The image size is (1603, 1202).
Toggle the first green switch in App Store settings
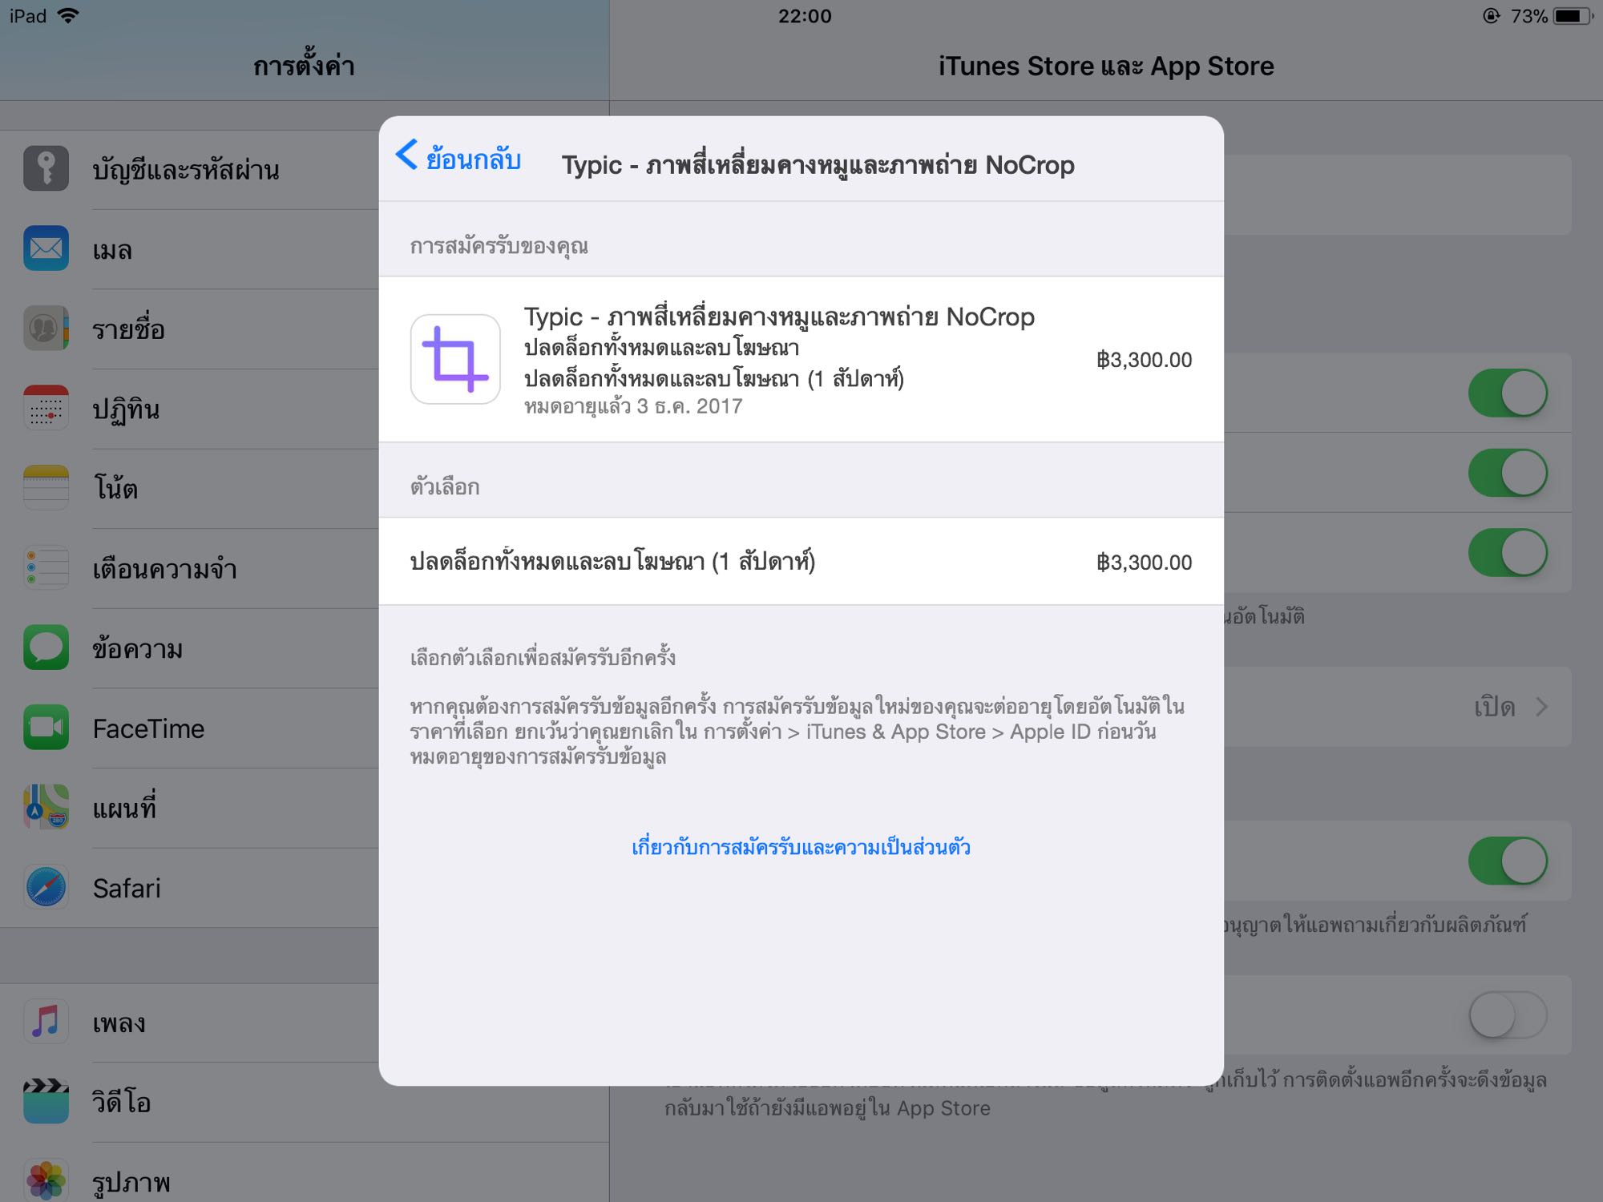tap(1508, 393)
